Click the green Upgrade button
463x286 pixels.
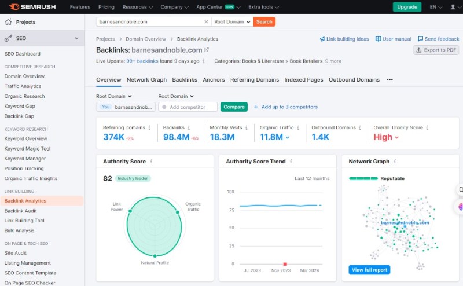coord(407,7)
